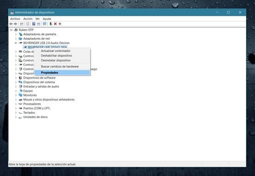Choose Desinstalar dispositivo from the context menu
255x176 pixels.
pyautogui.click(x=62, y=60)
